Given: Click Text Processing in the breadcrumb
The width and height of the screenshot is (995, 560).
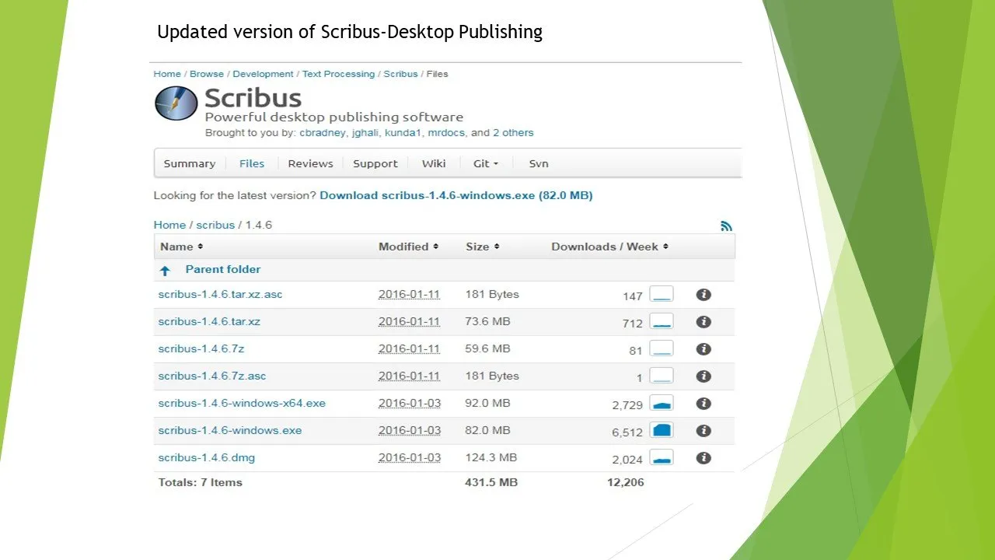Looking at the screenshot, I should point(338,74).
